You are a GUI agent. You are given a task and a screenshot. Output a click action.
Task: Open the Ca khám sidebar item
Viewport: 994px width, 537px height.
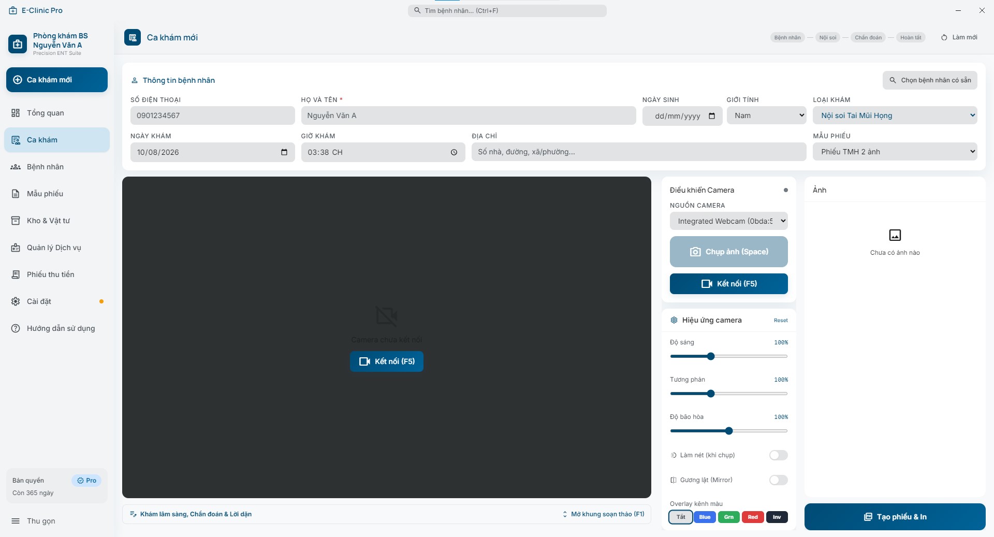tap(57, 140)
